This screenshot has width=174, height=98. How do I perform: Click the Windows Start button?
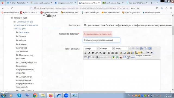tap(3, 96)
